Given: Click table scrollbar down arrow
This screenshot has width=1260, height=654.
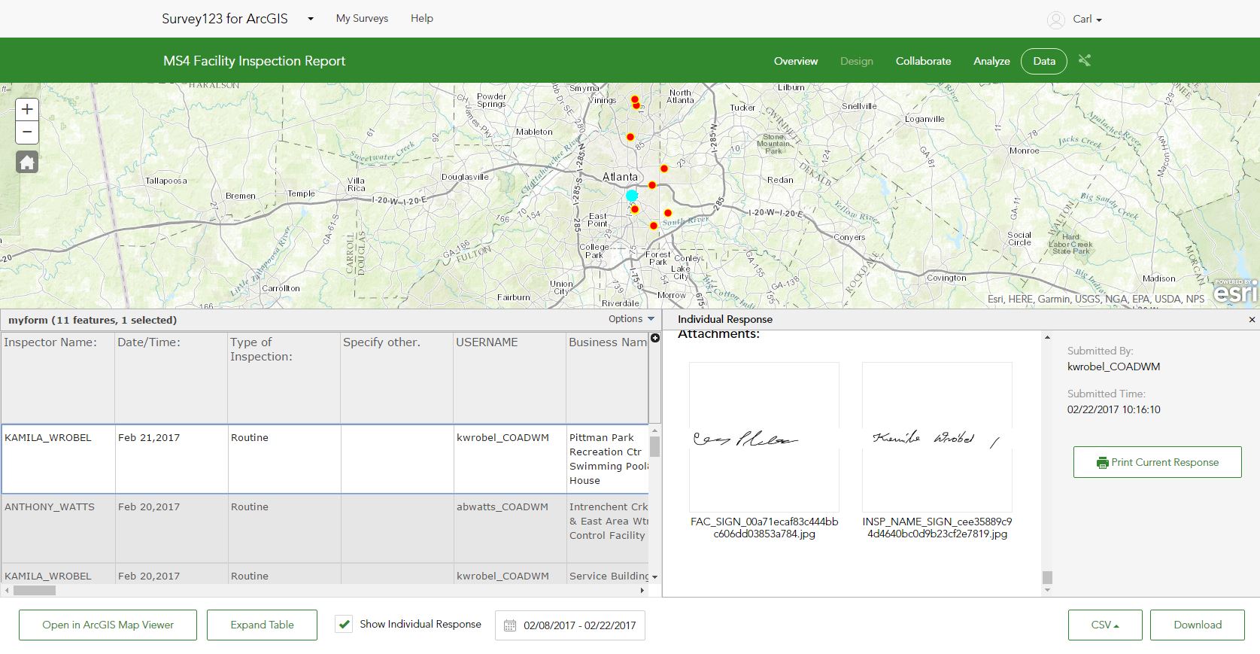Looking at the screenshot, I should [x=655, y=577].
